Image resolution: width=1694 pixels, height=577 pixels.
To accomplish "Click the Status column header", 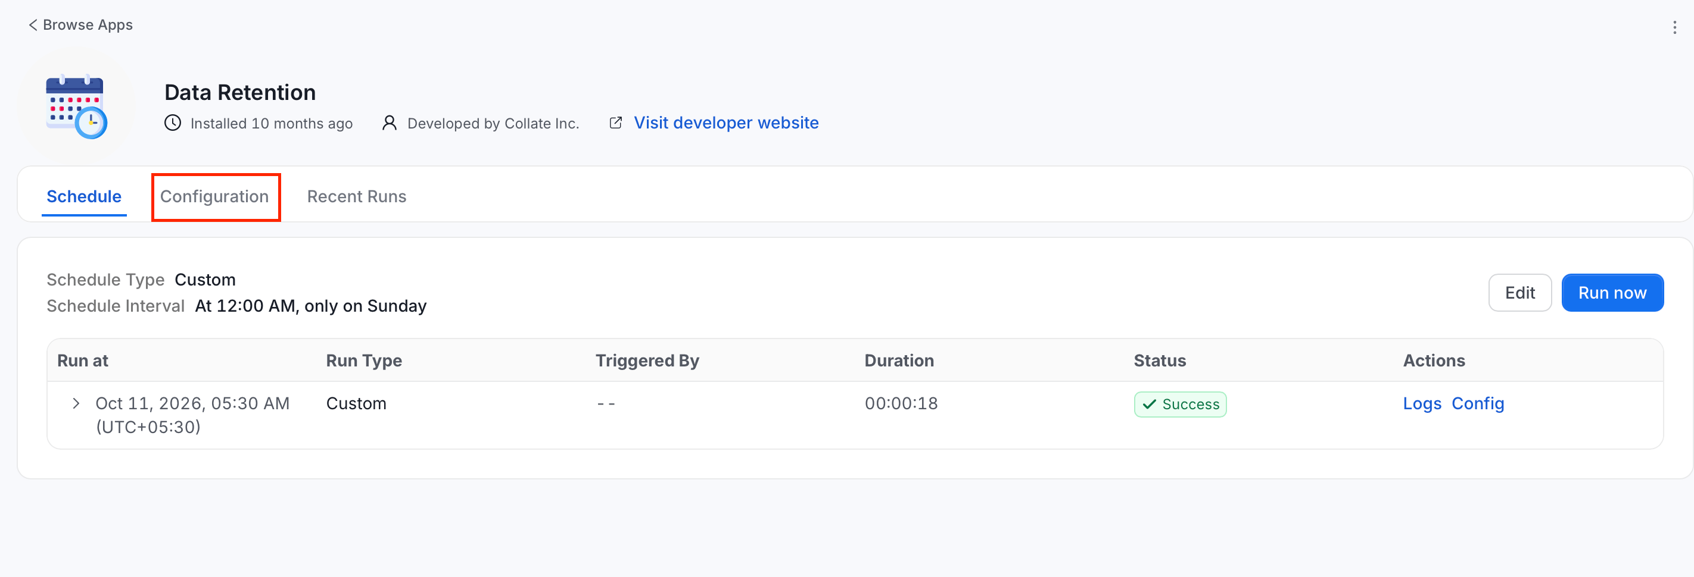I will [1159, 360].
